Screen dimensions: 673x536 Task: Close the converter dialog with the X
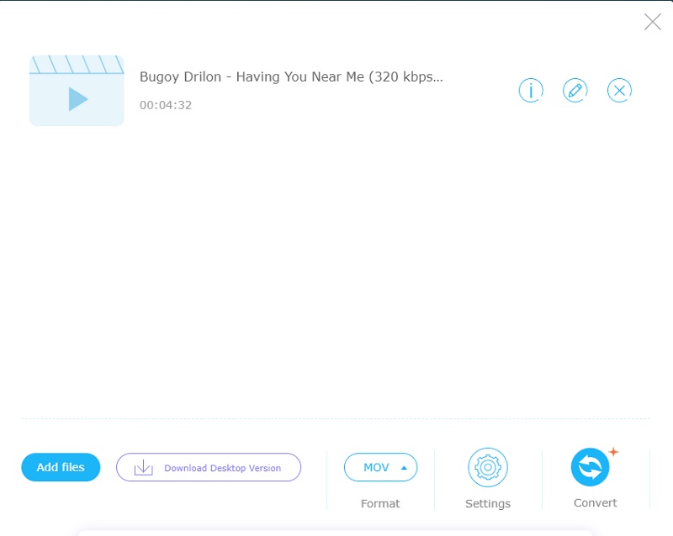tap(652, 22)
